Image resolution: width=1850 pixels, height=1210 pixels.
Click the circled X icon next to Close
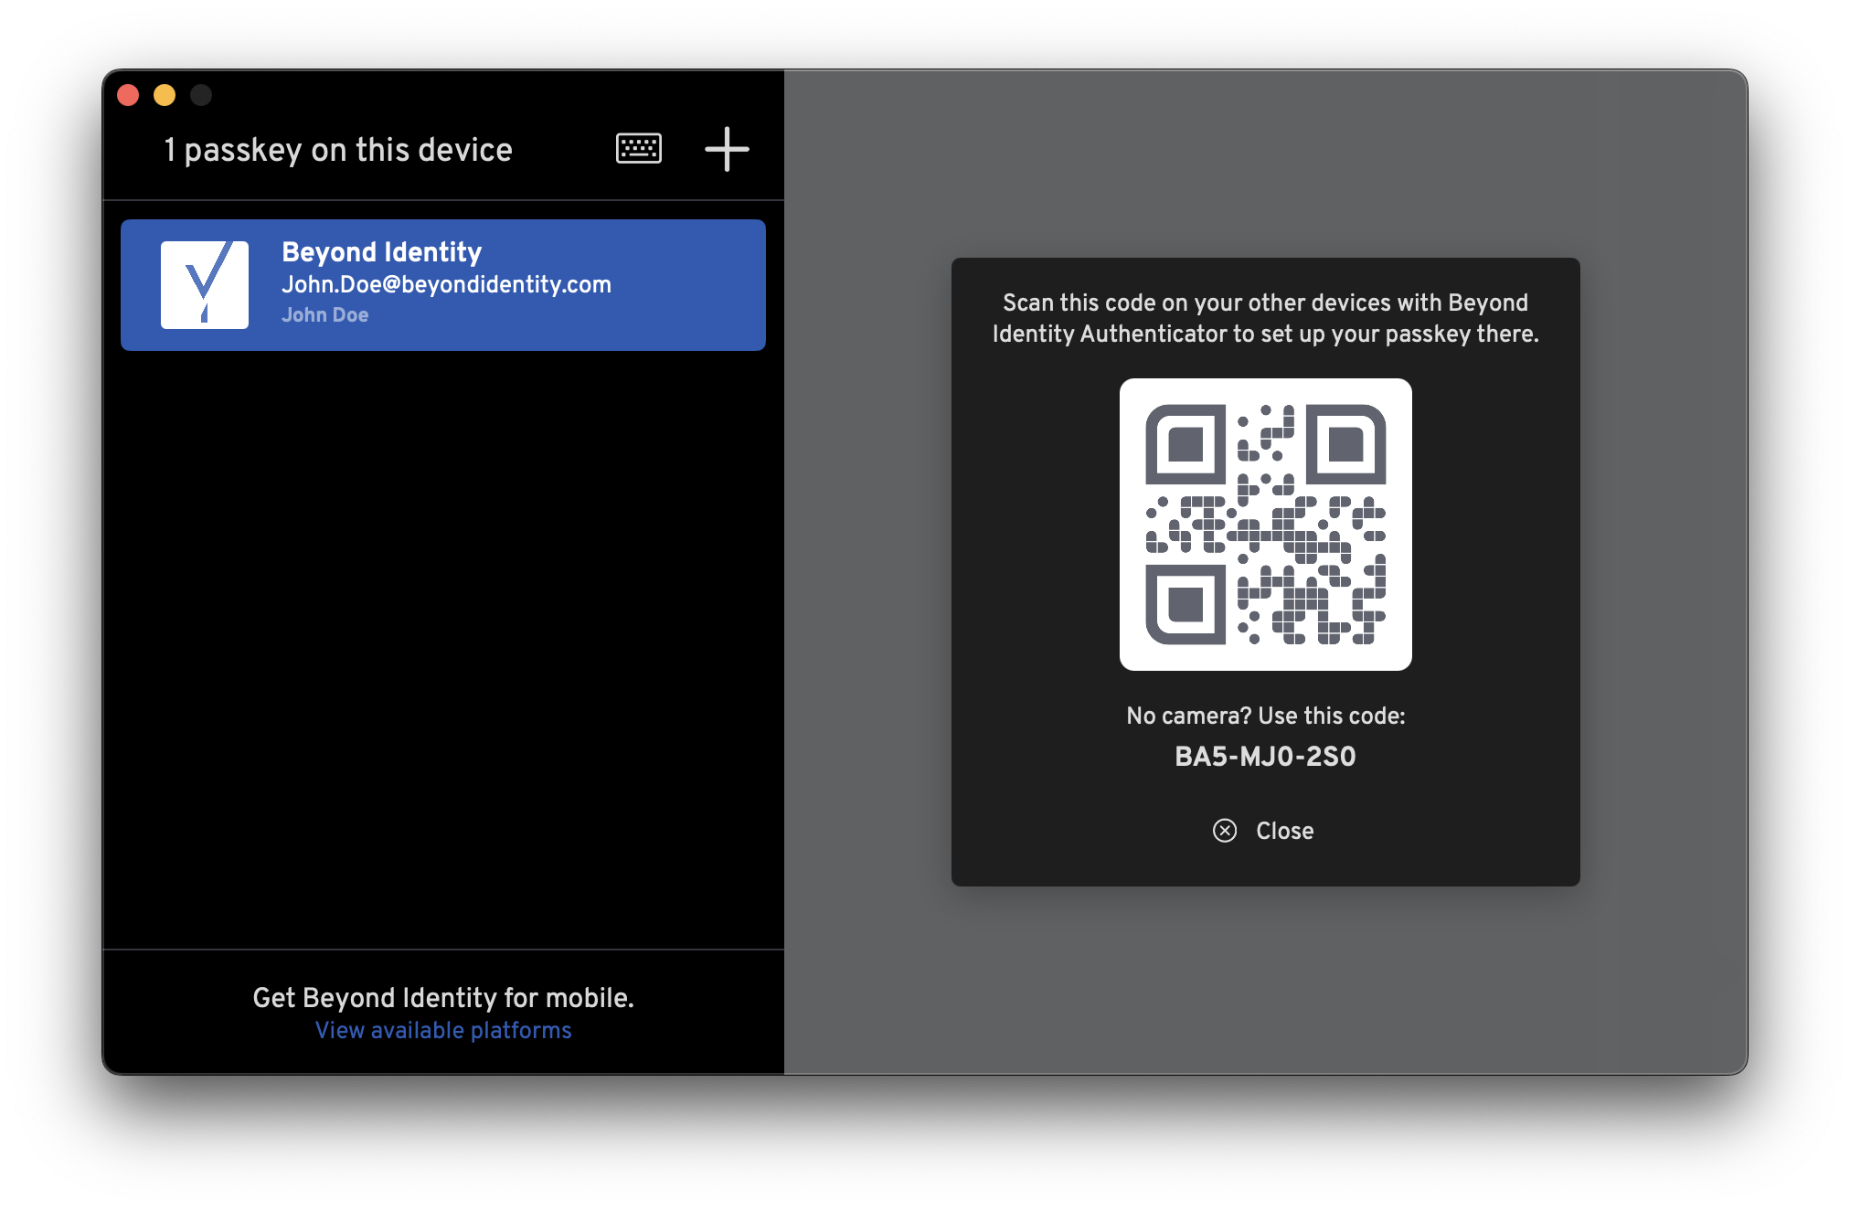click(1226, 830)
